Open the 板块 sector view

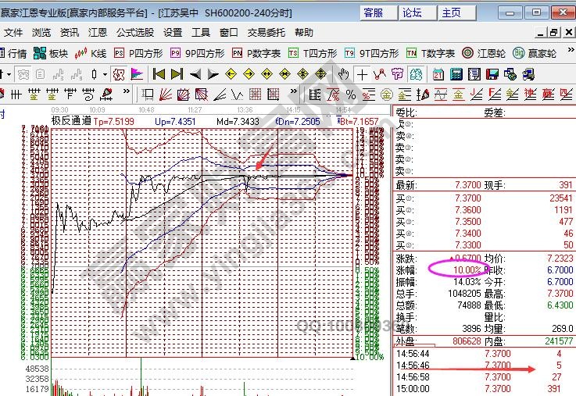pyautogui.click(x=51, y=53)
